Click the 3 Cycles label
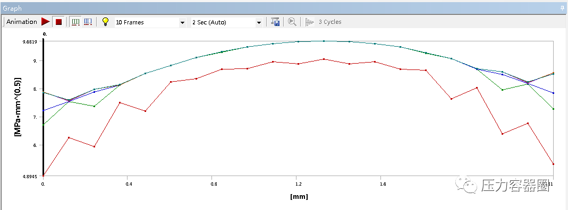568x210 pixels. [x=330, y=22]
